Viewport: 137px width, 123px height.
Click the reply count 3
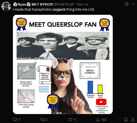19,120
